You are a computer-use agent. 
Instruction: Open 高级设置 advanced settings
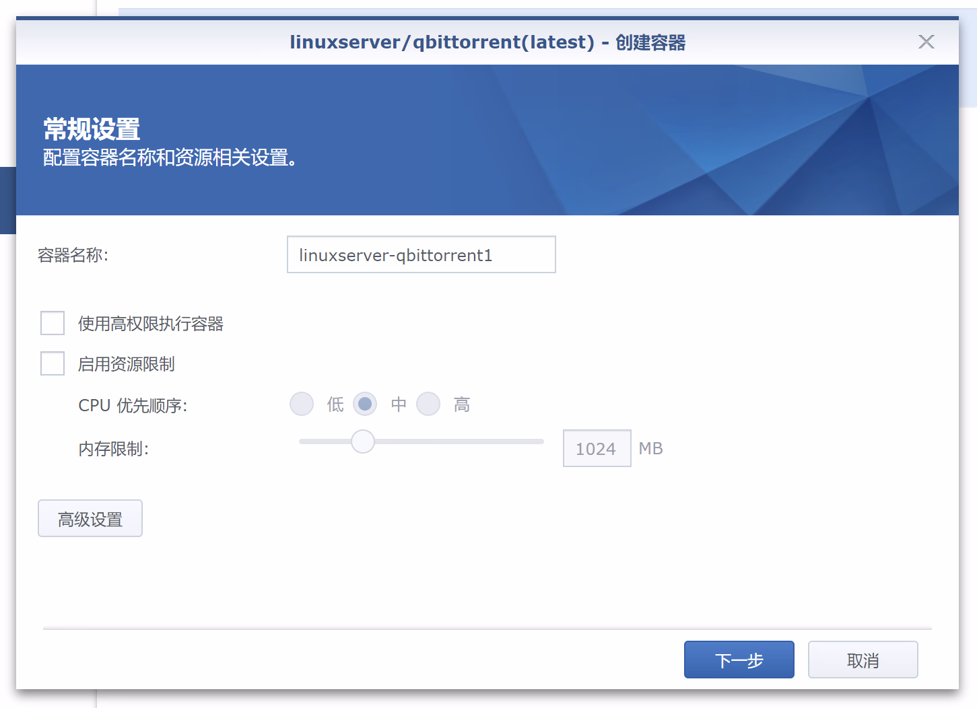point(90,519)
